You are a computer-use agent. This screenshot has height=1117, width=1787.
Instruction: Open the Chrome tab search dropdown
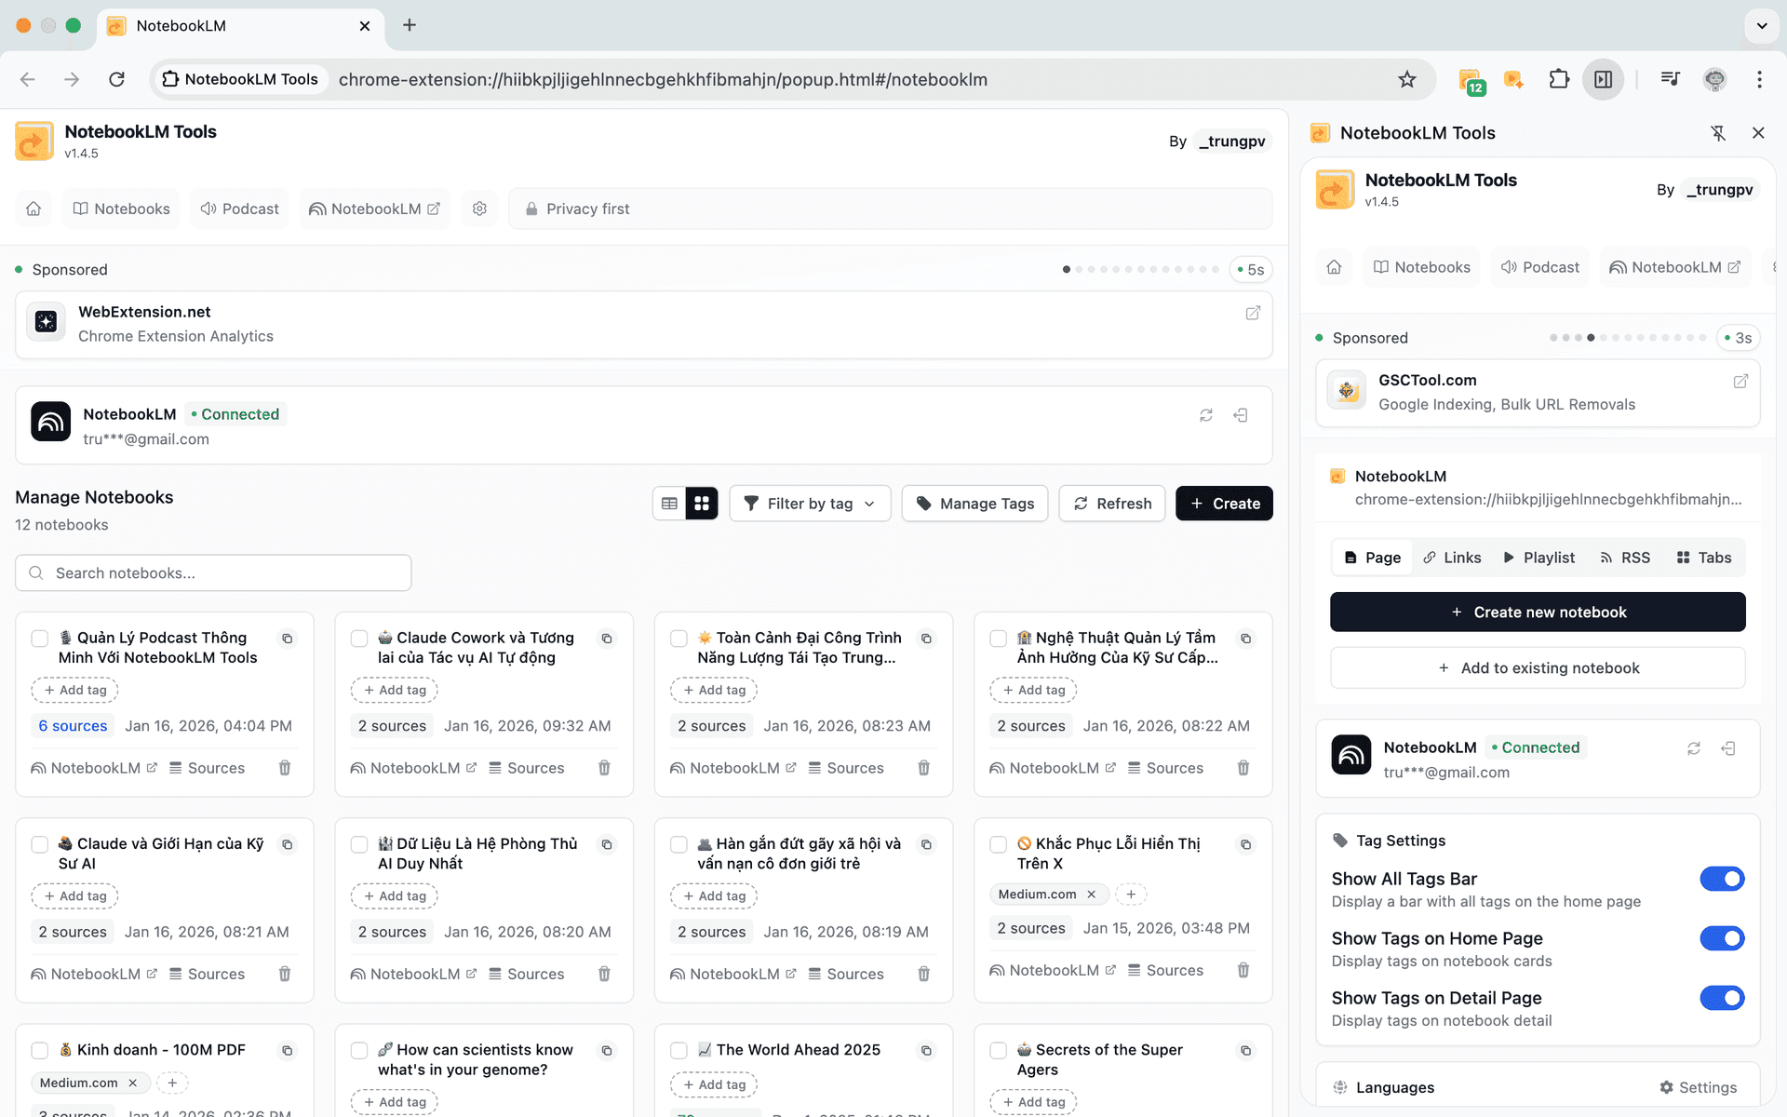point(1762,26)
